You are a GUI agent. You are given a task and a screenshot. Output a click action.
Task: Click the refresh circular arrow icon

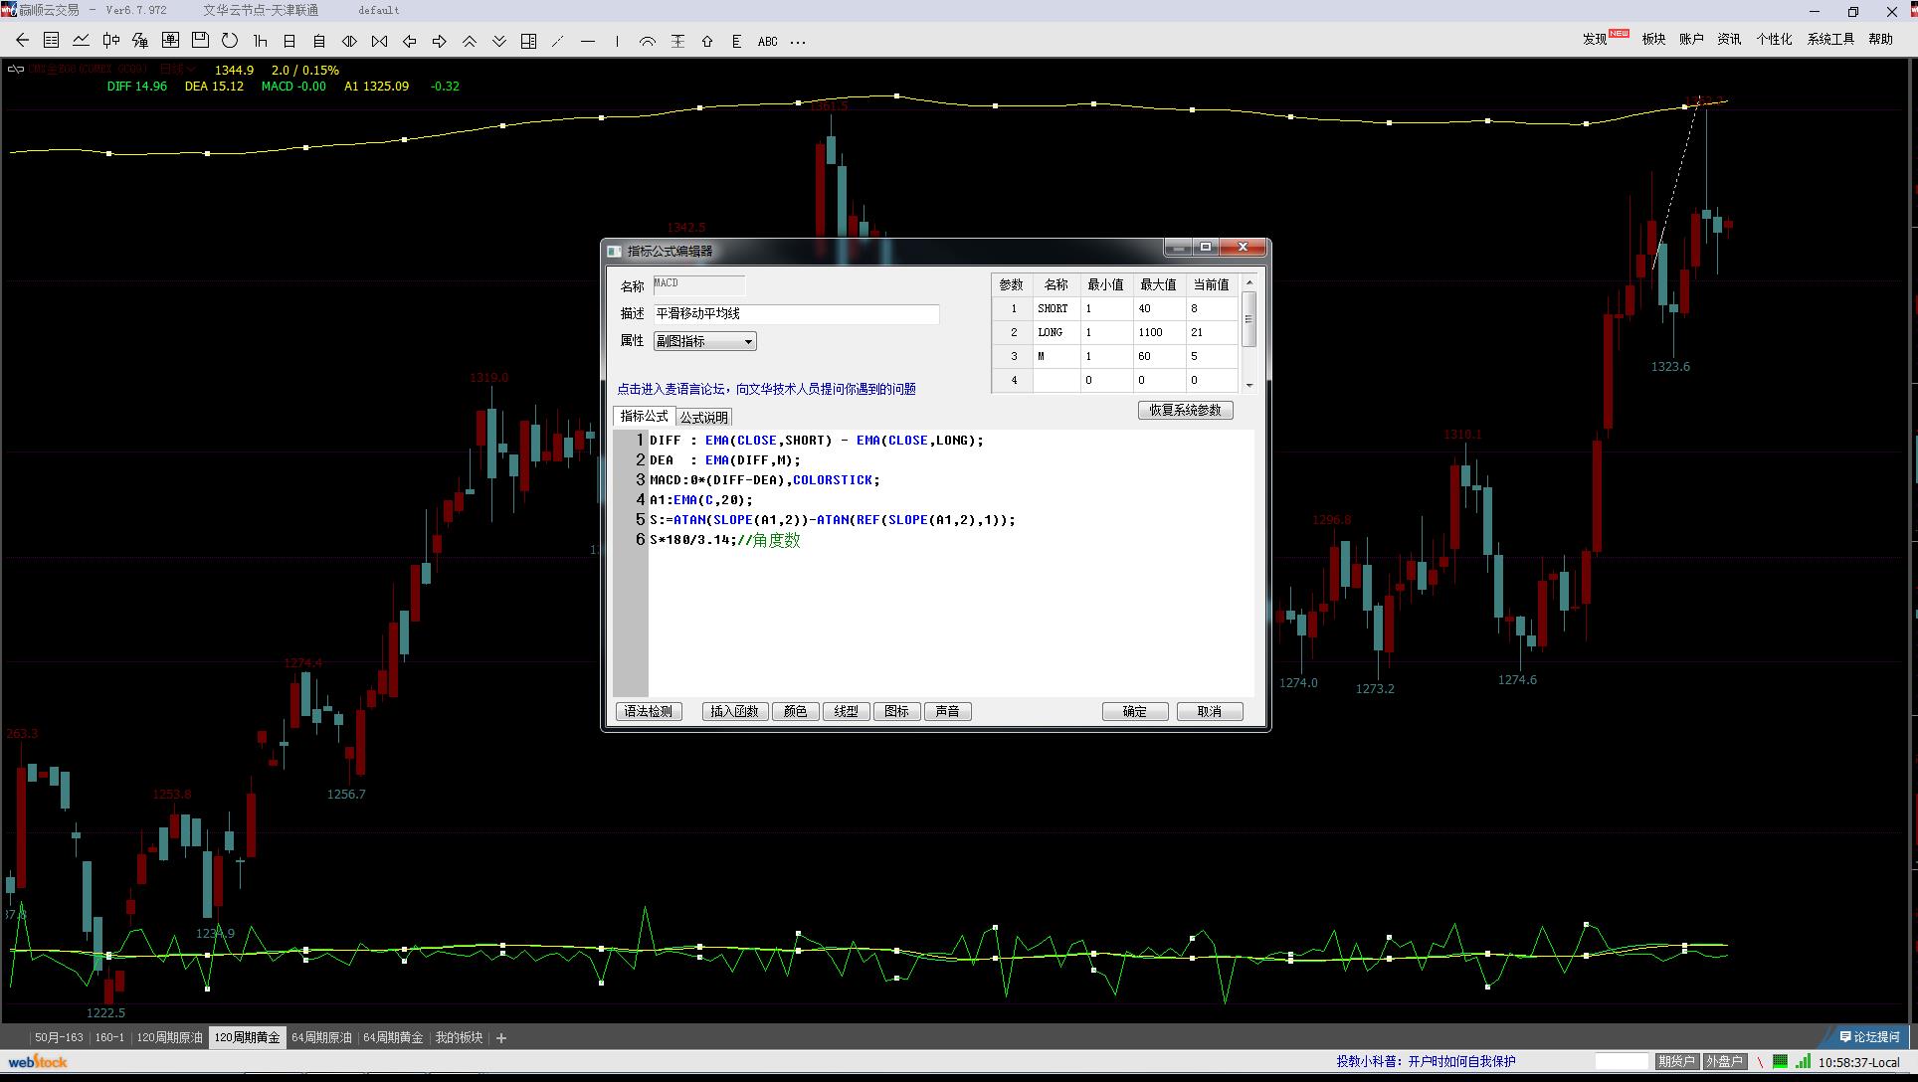pos(230,41)
